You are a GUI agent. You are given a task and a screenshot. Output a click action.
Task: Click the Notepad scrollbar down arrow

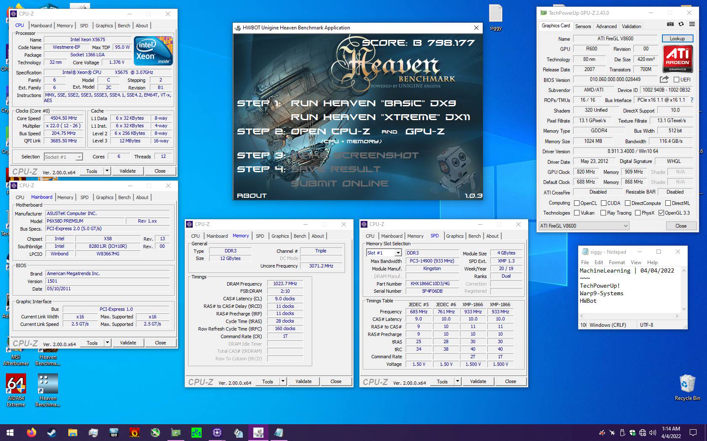click(x=684, y=309)
